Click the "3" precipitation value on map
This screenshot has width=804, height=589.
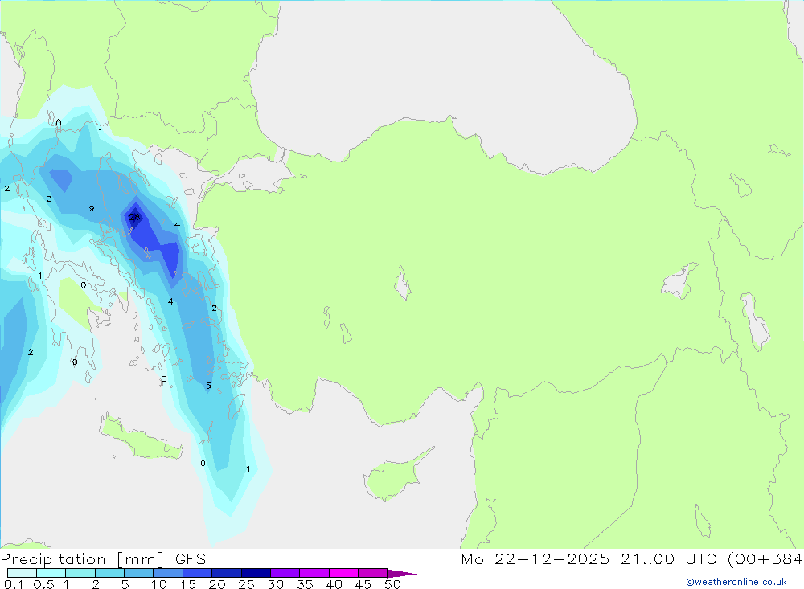[49, 199]
